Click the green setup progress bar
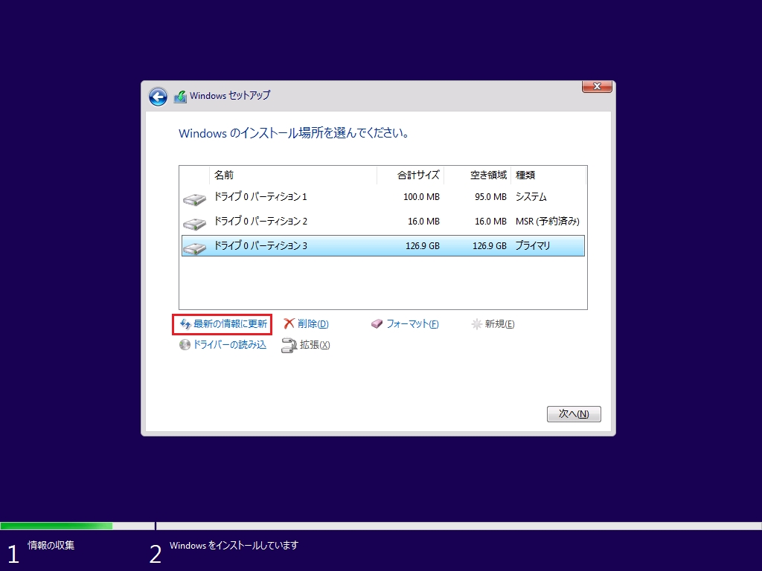762x571 pixels. pyautogui.click(x=57, y=526)
